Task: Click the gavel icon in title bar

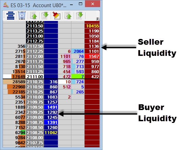Action: [x=6, y=5]
